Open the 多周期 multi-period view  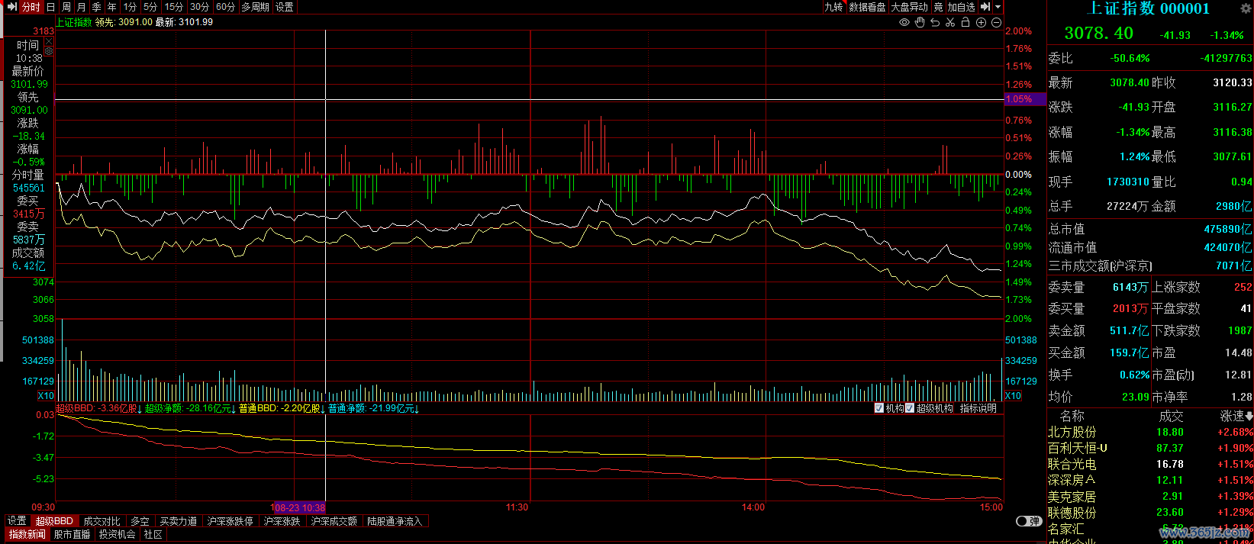[256, 7]
